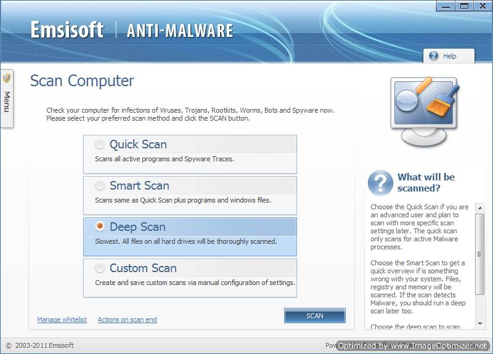Open the Help button
The width and height of the screenshot is (493, 354).
tap(449, 56)
